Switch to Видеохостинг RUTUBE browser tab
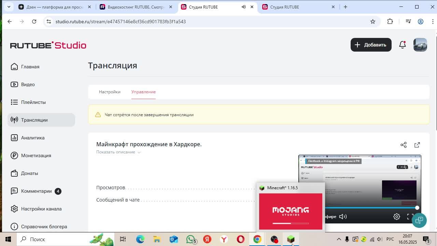 point(136,7)
